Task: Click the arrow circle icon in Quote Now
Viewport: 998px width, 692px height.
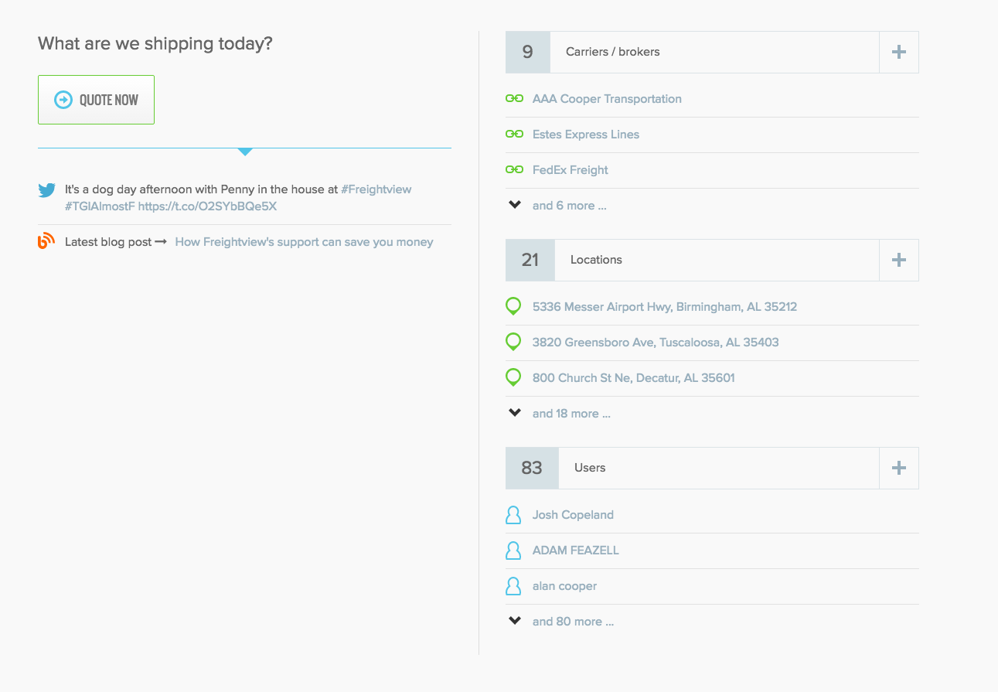Action: pyautogui.click(x=63, y=100)
